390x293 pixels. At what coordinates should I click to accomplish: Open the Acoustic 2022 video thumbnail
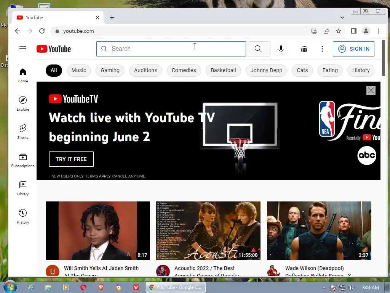click(208, 231)
